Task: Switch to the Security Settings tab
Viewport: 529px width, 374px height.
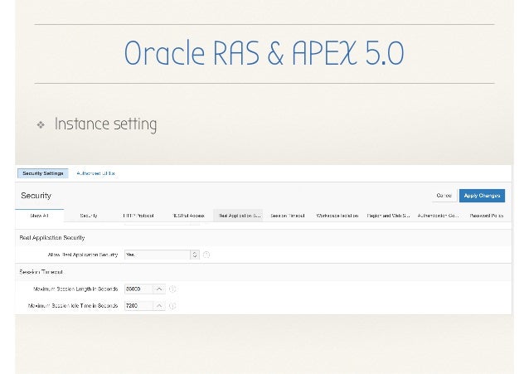Action: 42,173
